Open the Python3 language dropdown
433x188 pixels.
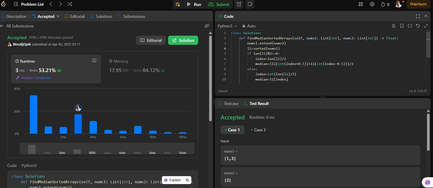click(x=227, y=26)
